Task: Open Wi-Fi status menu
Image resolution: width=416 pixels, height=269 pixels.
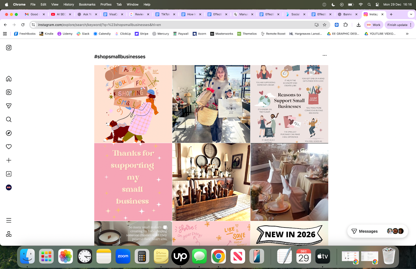Action: (x=361, y=4)
